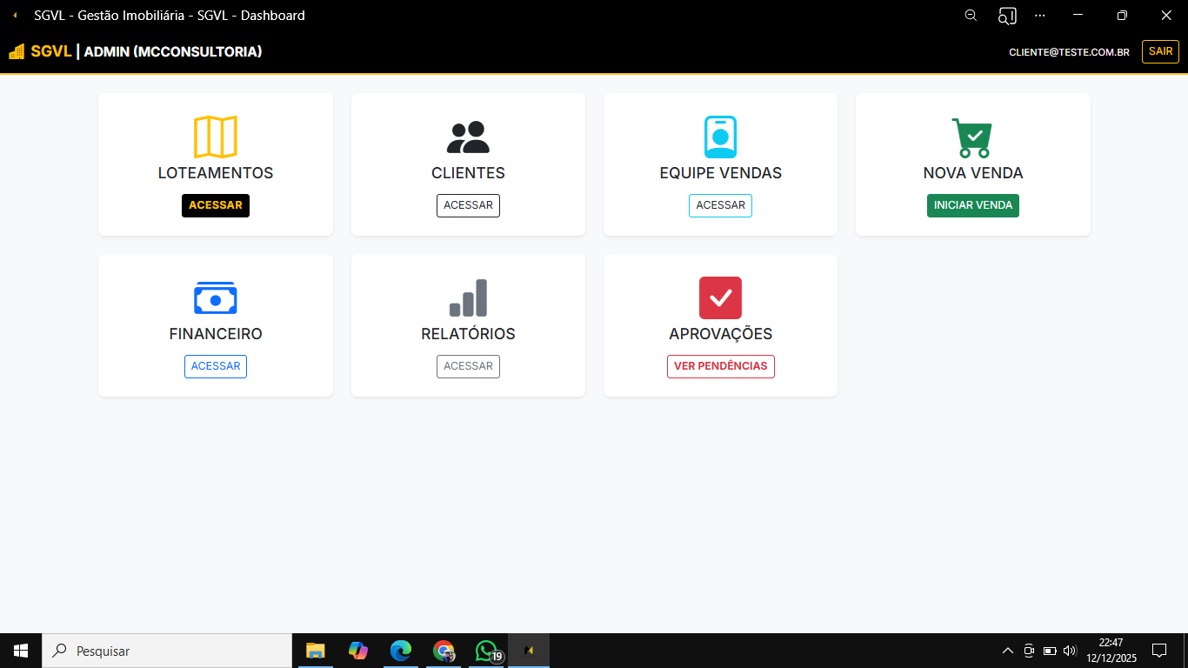1188x668 pixels.
Task: Click the SAIR button to log out
Action: (x=1160, y=51)
